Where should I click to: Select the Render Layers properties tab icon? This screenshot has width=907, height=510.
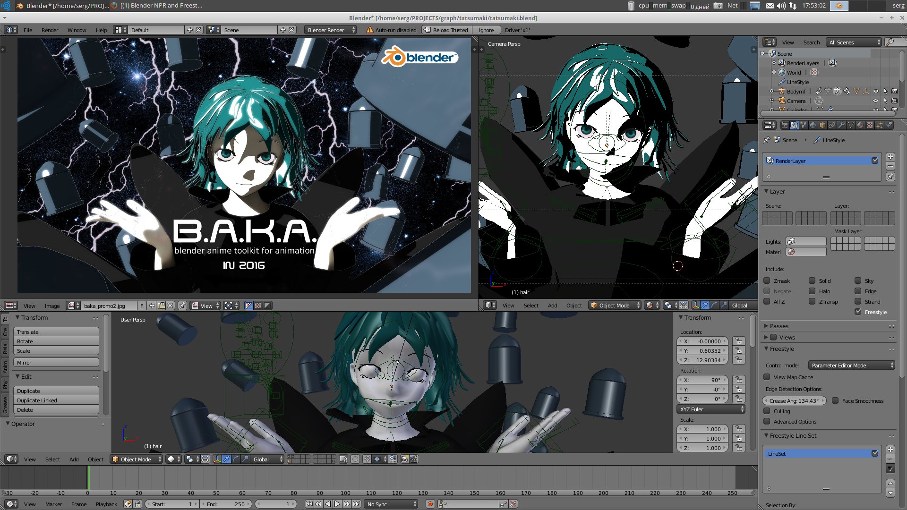[794, 125]
